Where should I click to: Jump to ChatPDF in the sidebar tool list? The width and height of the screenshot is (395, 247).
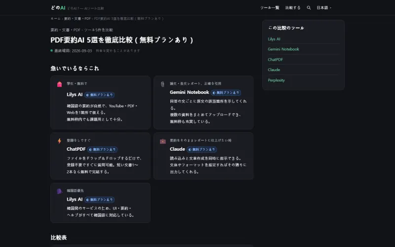(x=276, y=60)
